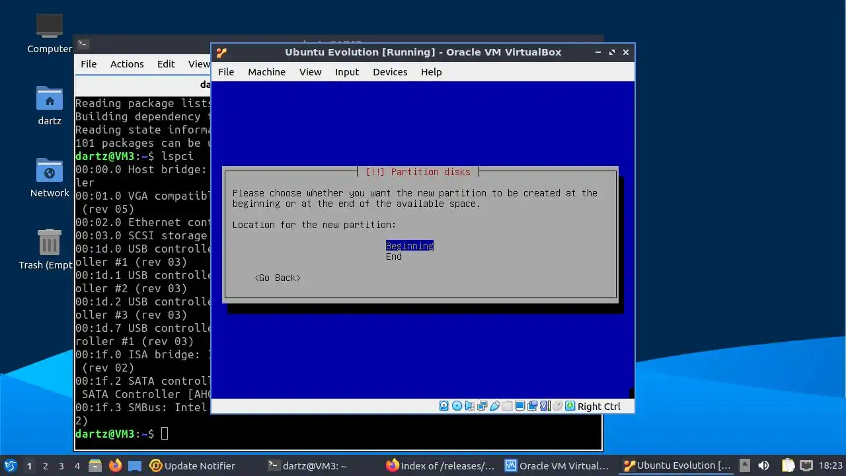The height and width of the screenshot is (476, 846).
Task: Click the 18:23 clock in system tray
Action: tap(831, 465)
